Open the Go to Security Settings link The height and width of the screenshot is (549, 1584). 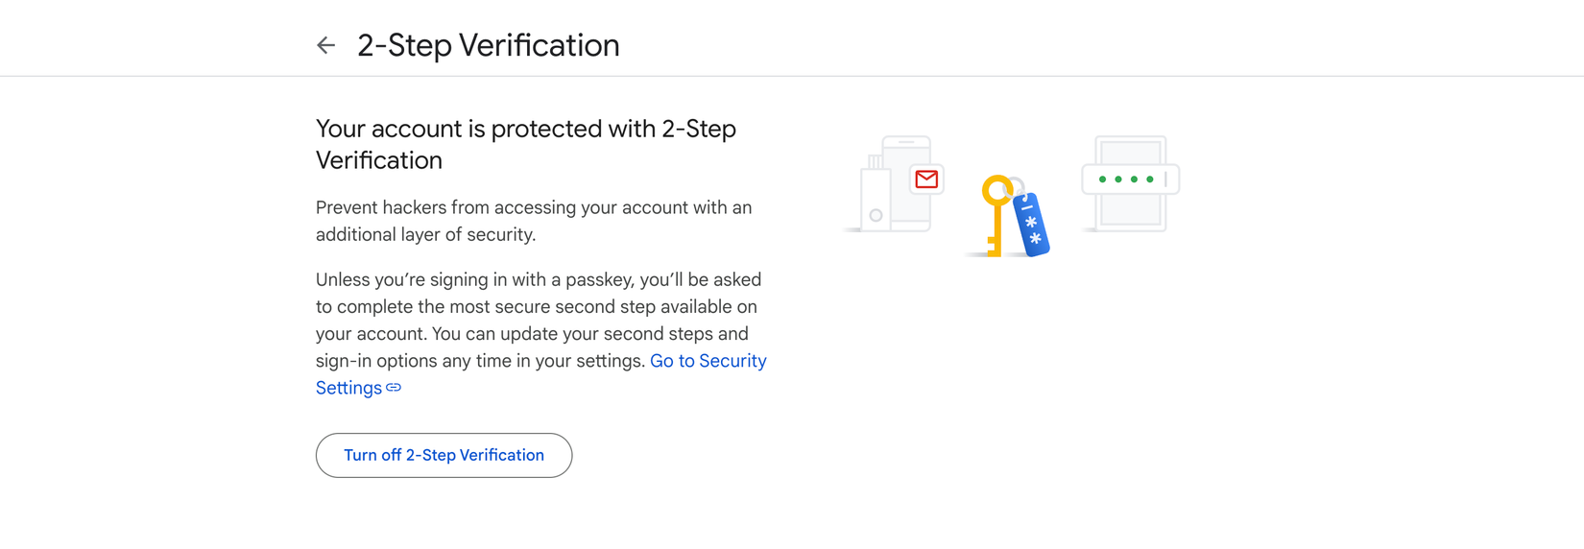click(541, 374)
